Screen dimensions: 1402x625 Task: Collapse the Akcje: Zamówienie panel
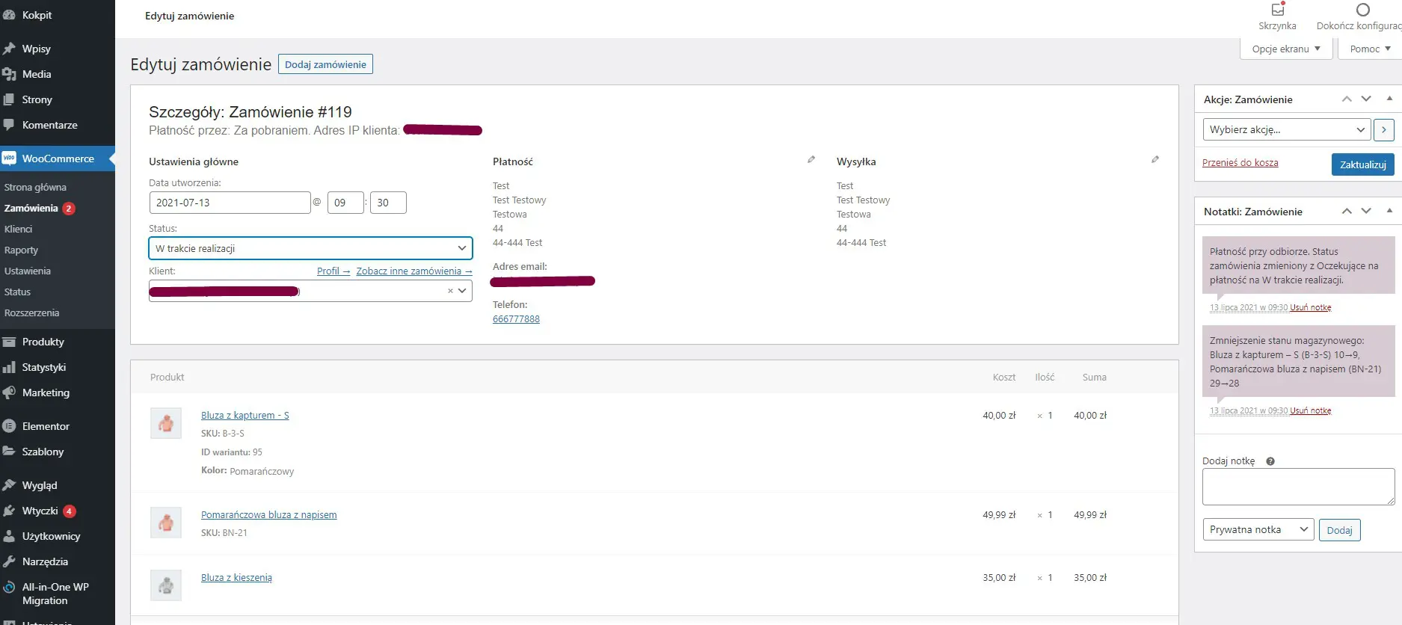[x=1389, y=99]
